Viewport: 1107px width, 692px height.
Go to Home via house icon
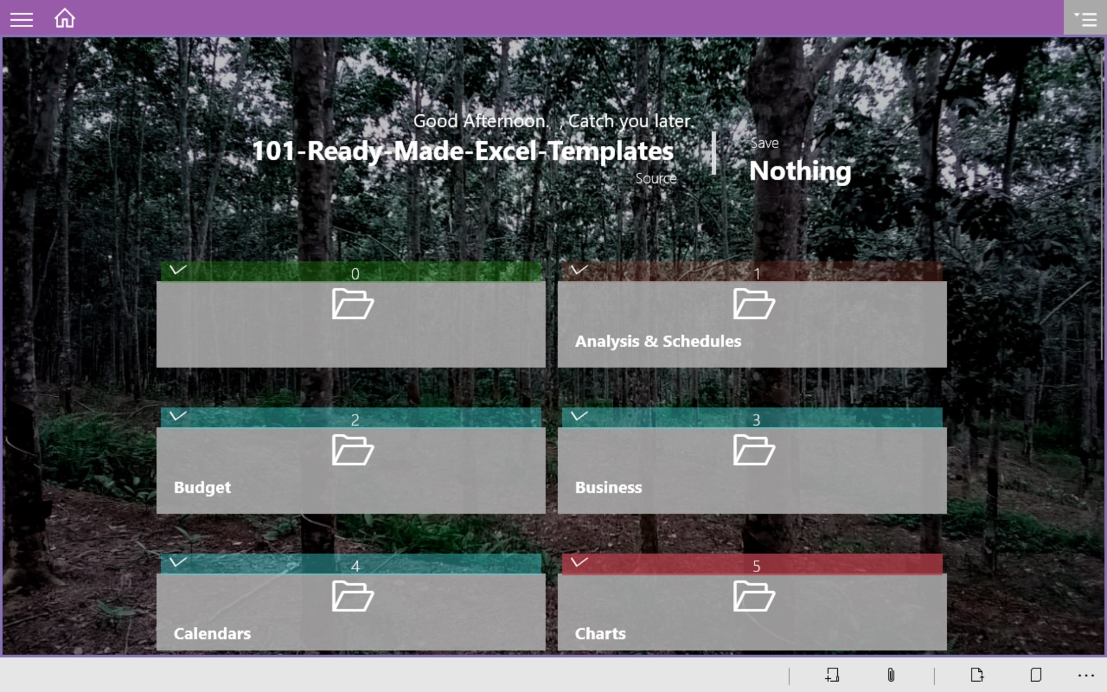(65, 18)
